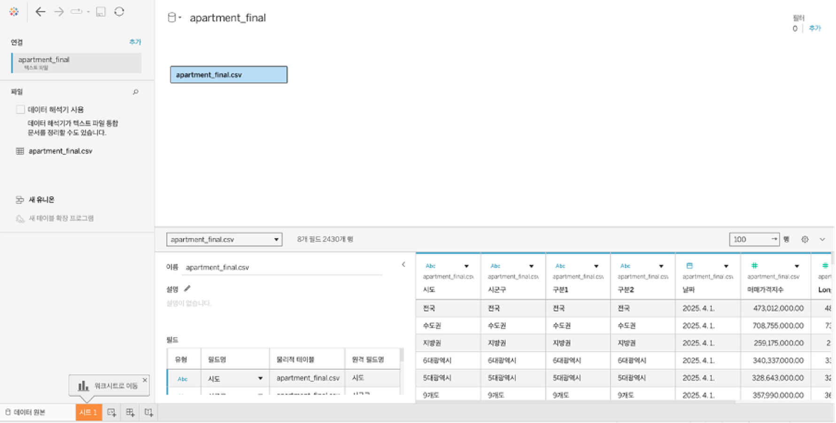Click the Abc type icon above 구분1 column
This screenshot has width=836, height=423.
coord(560,266)
